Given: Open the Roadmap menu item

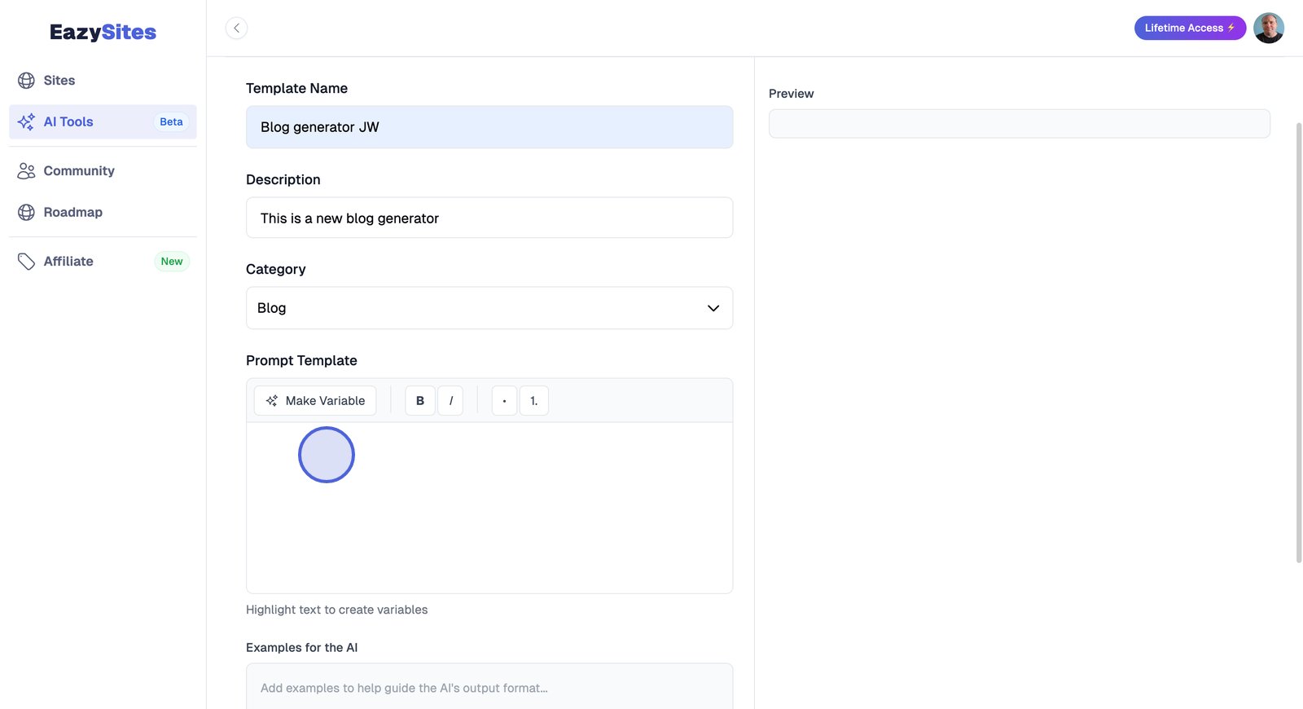Looking at the screenshot, I should (x=73, y=213).
